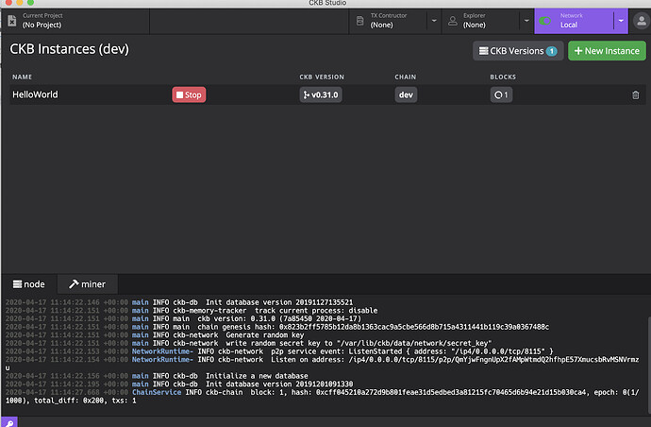Click the purple key icon in status bar
The image size is (651, 427).
[x=9, y=422]
